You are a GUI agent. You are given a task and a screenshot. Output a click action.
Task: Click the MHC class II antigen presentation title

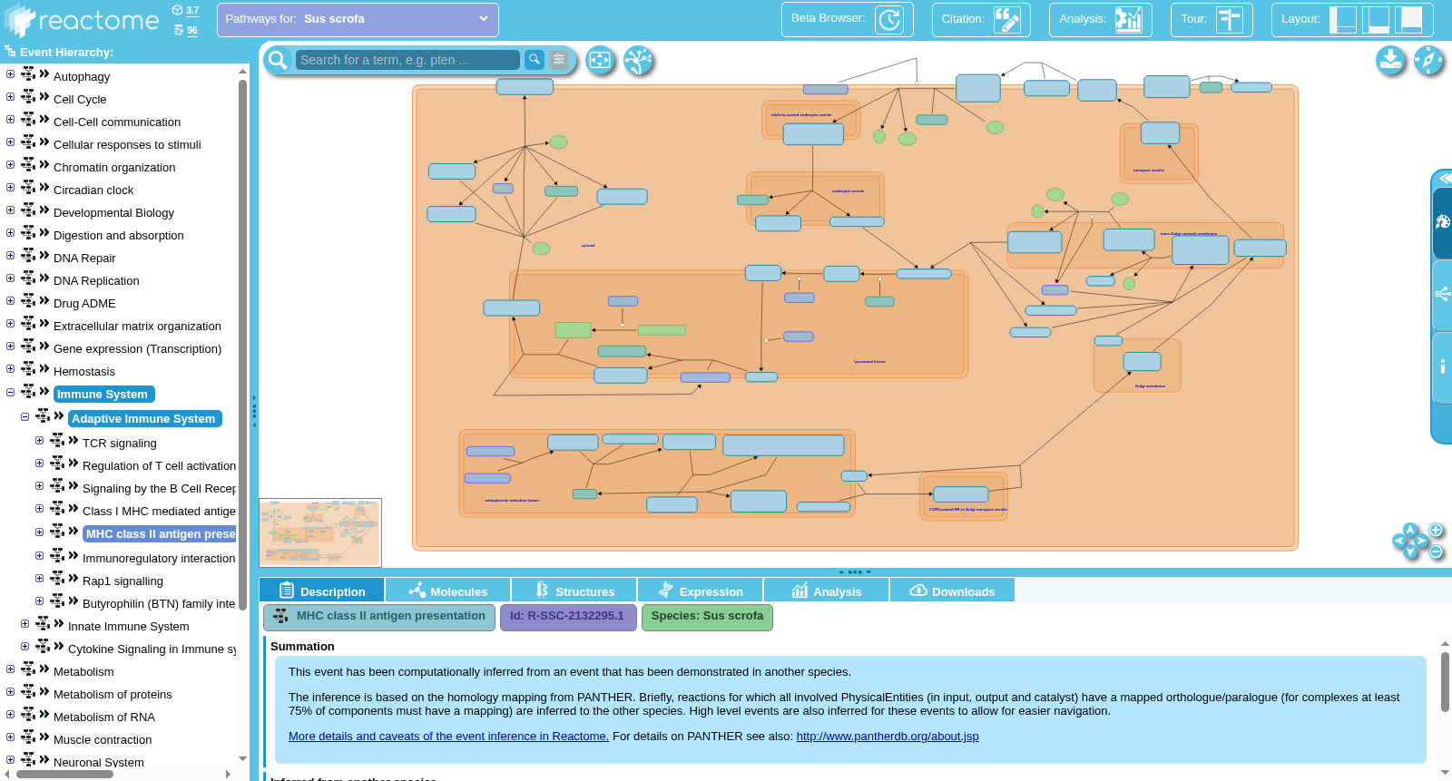coord(379,617)
